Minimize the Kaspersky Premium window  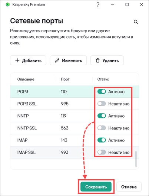112,4
